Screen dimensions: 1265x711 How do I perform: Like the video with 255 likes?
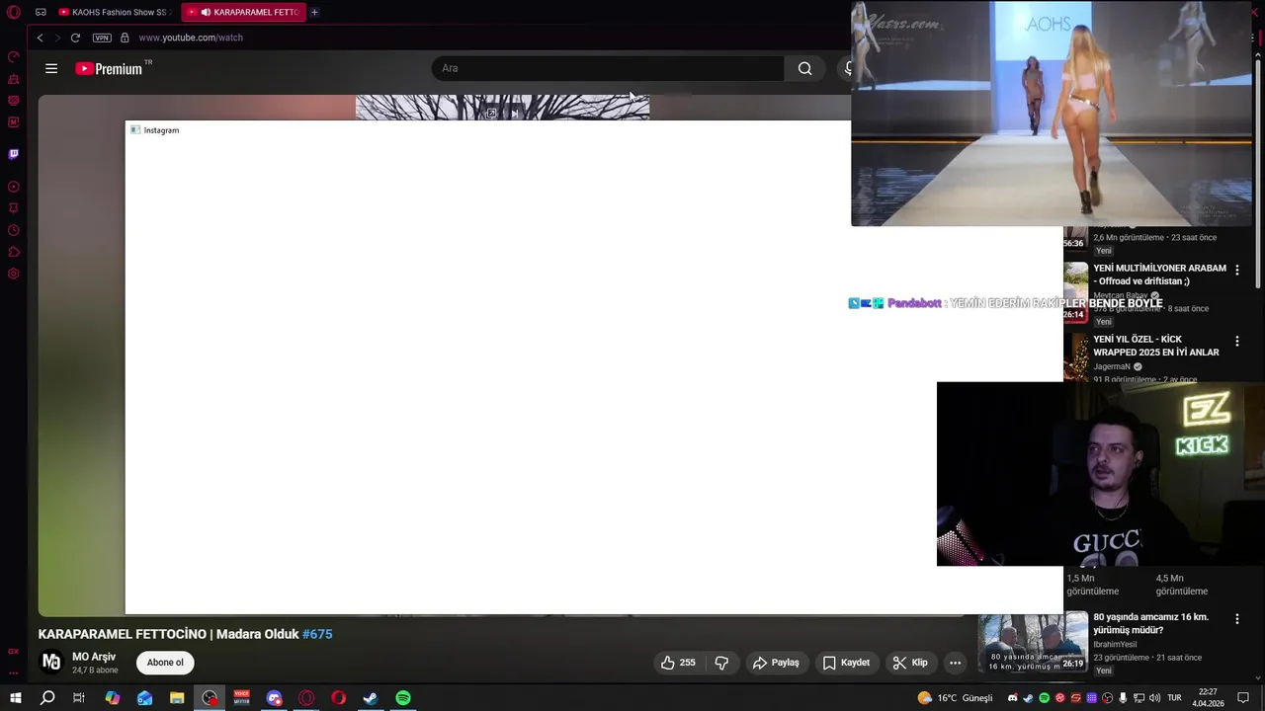pos(678,663)
